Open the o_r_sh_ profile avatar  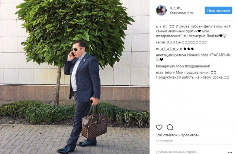(x=161, y=10)
